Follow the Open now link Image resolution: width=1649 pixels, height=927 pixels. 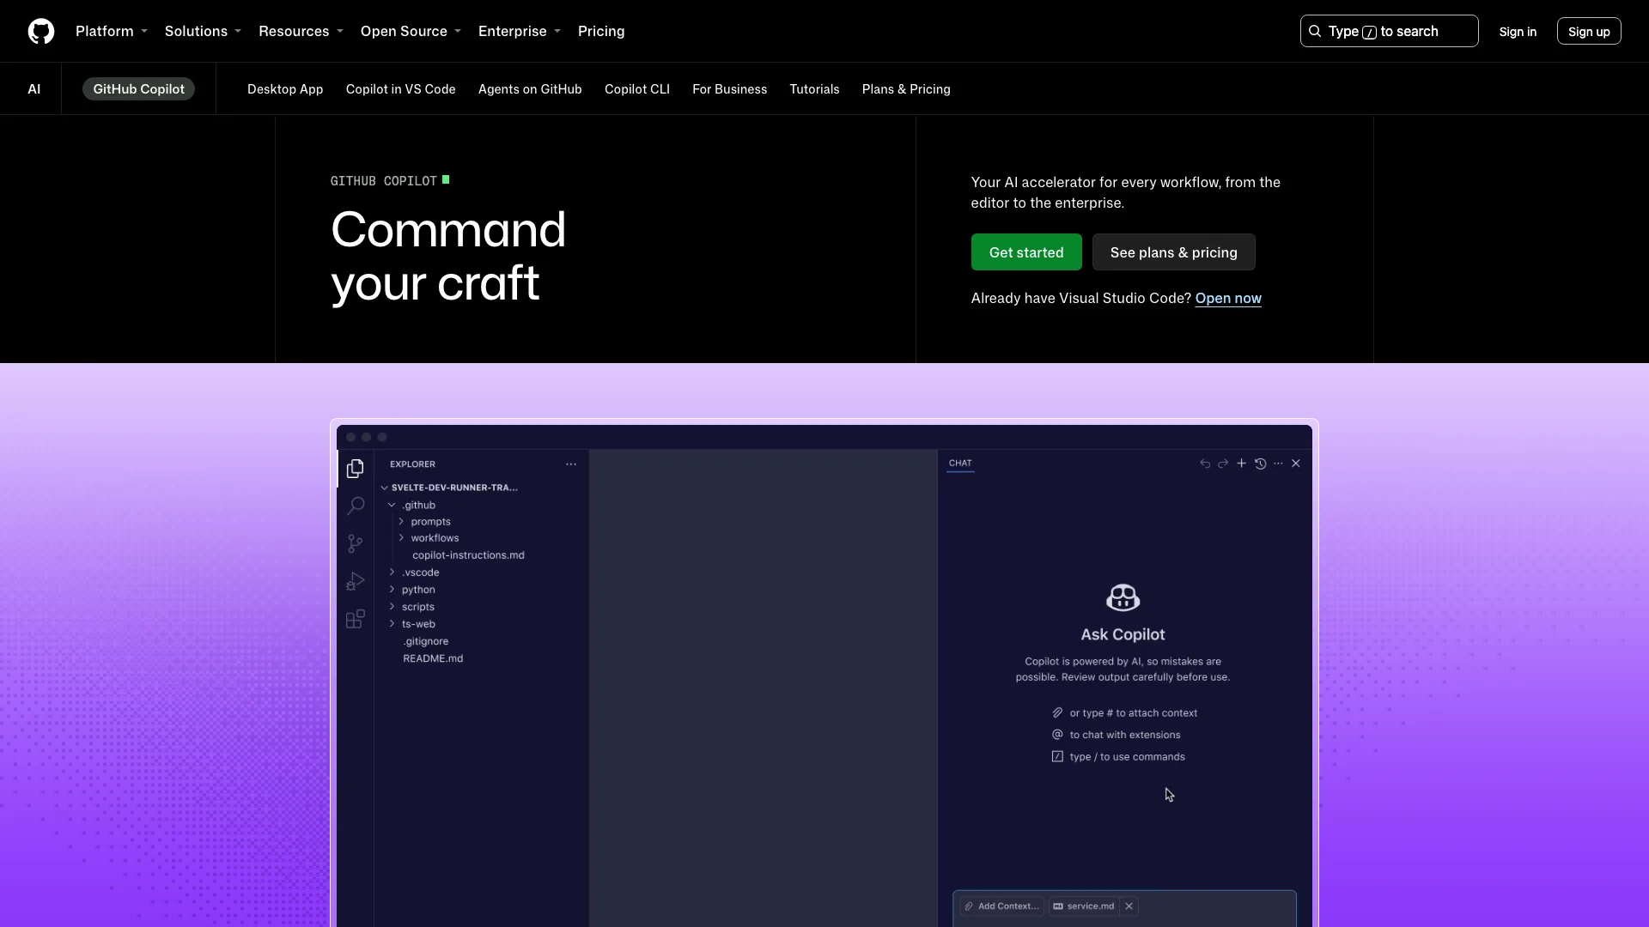click(1228, 299)
